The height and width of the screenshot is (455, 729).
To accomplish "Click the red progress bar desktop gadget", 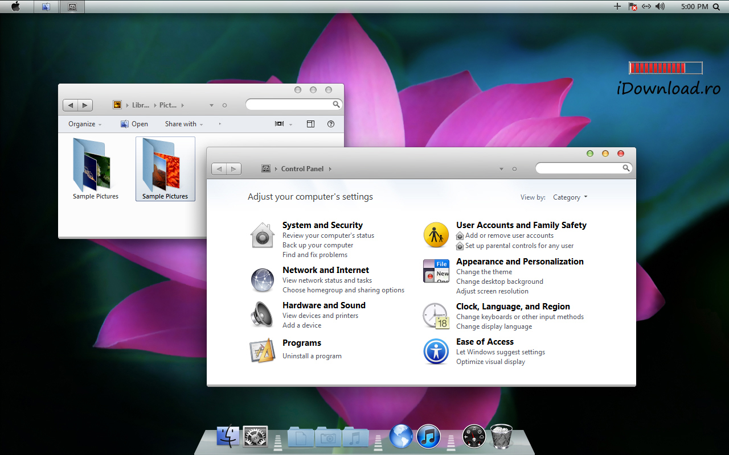I will click(x=665, y=68).
